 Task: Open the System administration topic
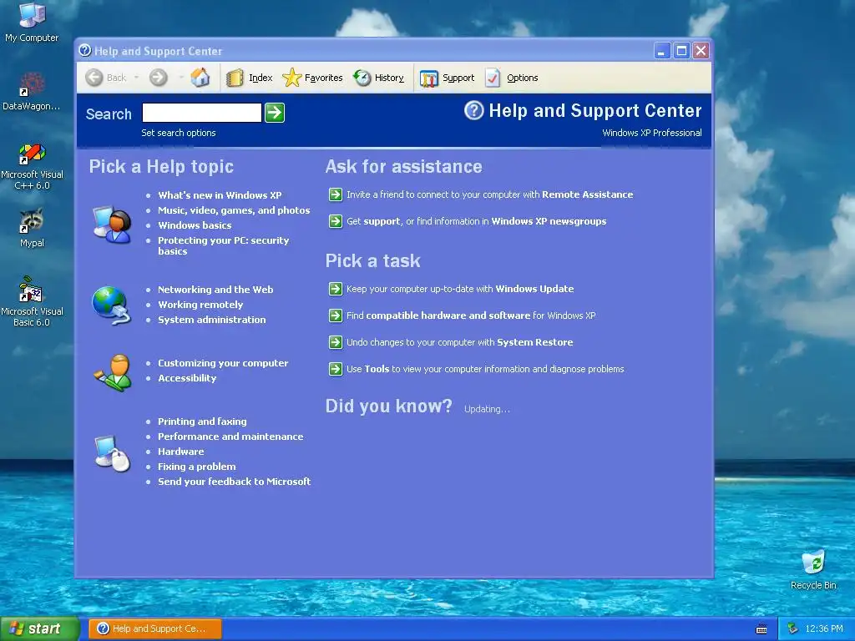click(x=211, y=320)
